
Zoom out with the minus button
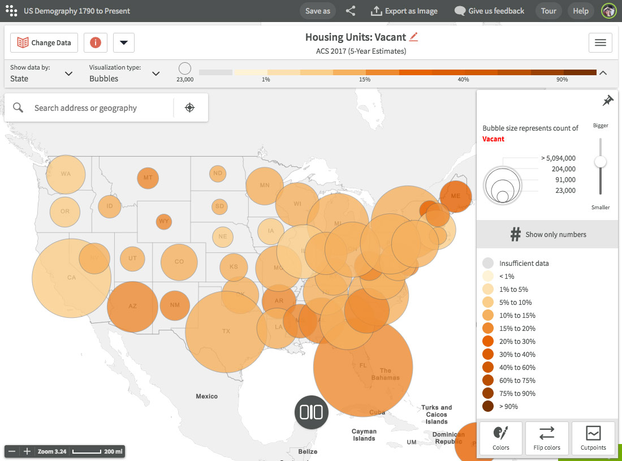click(12, 451)
